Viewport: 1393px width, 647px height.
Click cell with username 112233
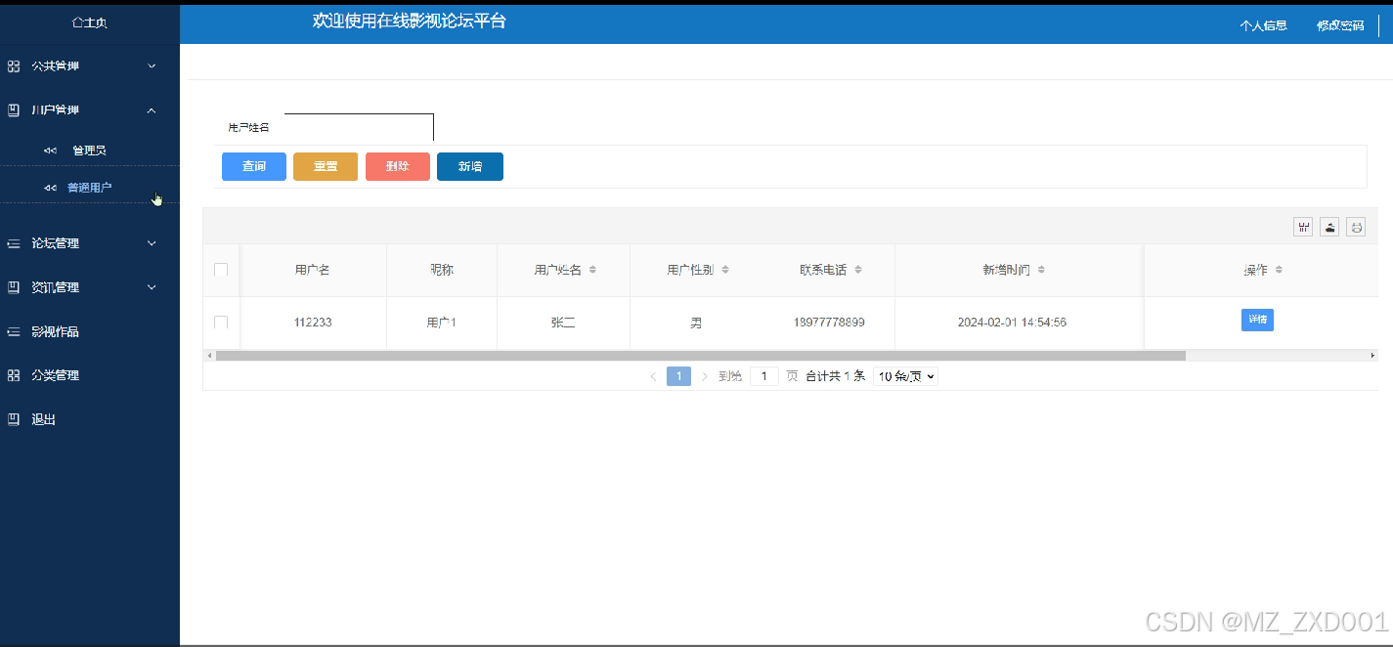coord(313,323)
